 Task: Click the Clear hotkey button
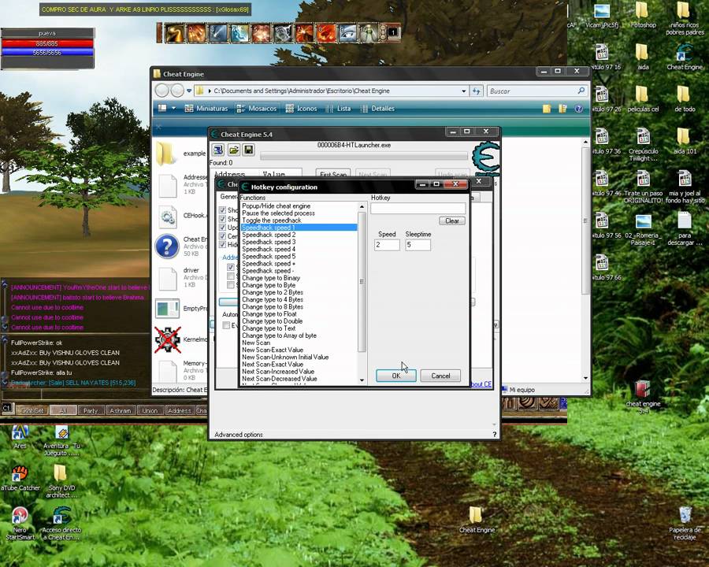coord(452,220)
